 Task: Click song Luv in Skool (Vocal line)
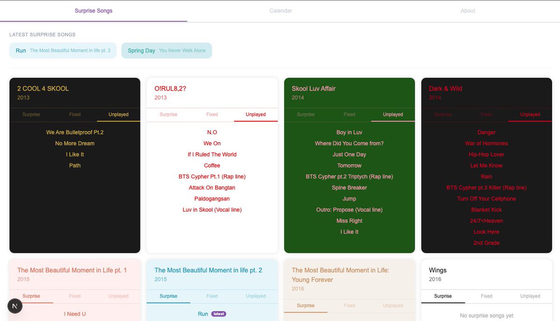point(212,210)
